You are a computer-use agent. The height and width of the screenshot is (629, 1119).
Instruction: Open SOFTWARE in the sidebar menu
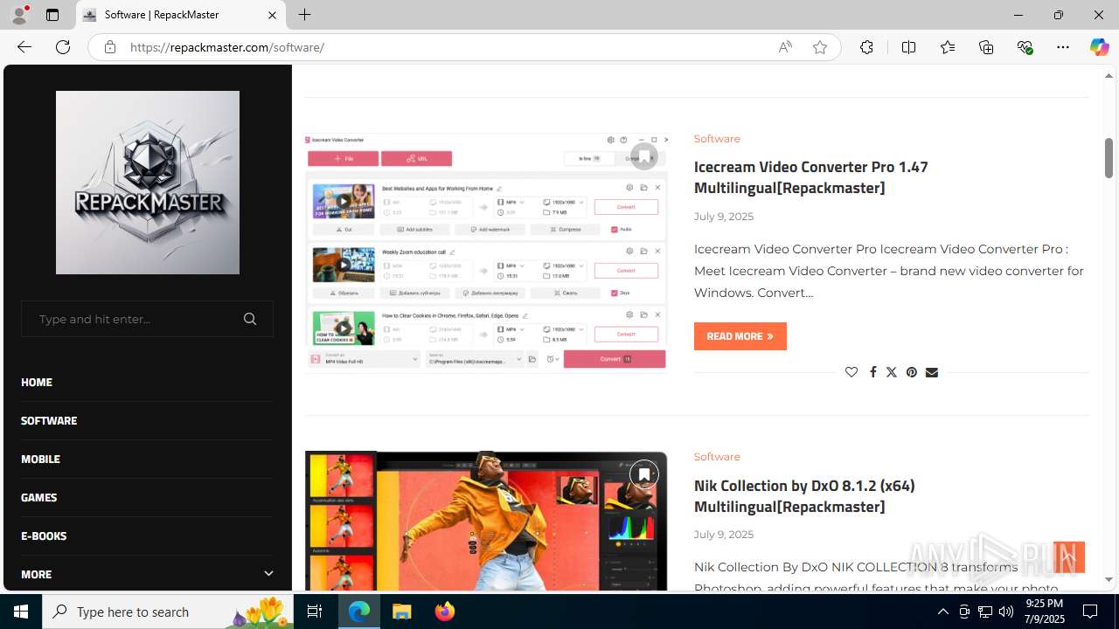49,420
